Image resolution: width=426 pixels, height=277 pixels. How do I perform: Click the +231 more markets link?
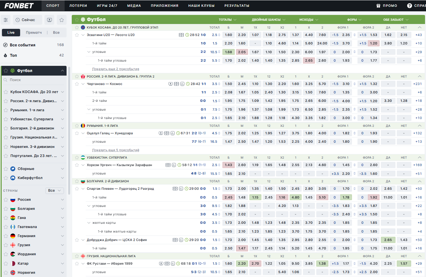[417, 84]
